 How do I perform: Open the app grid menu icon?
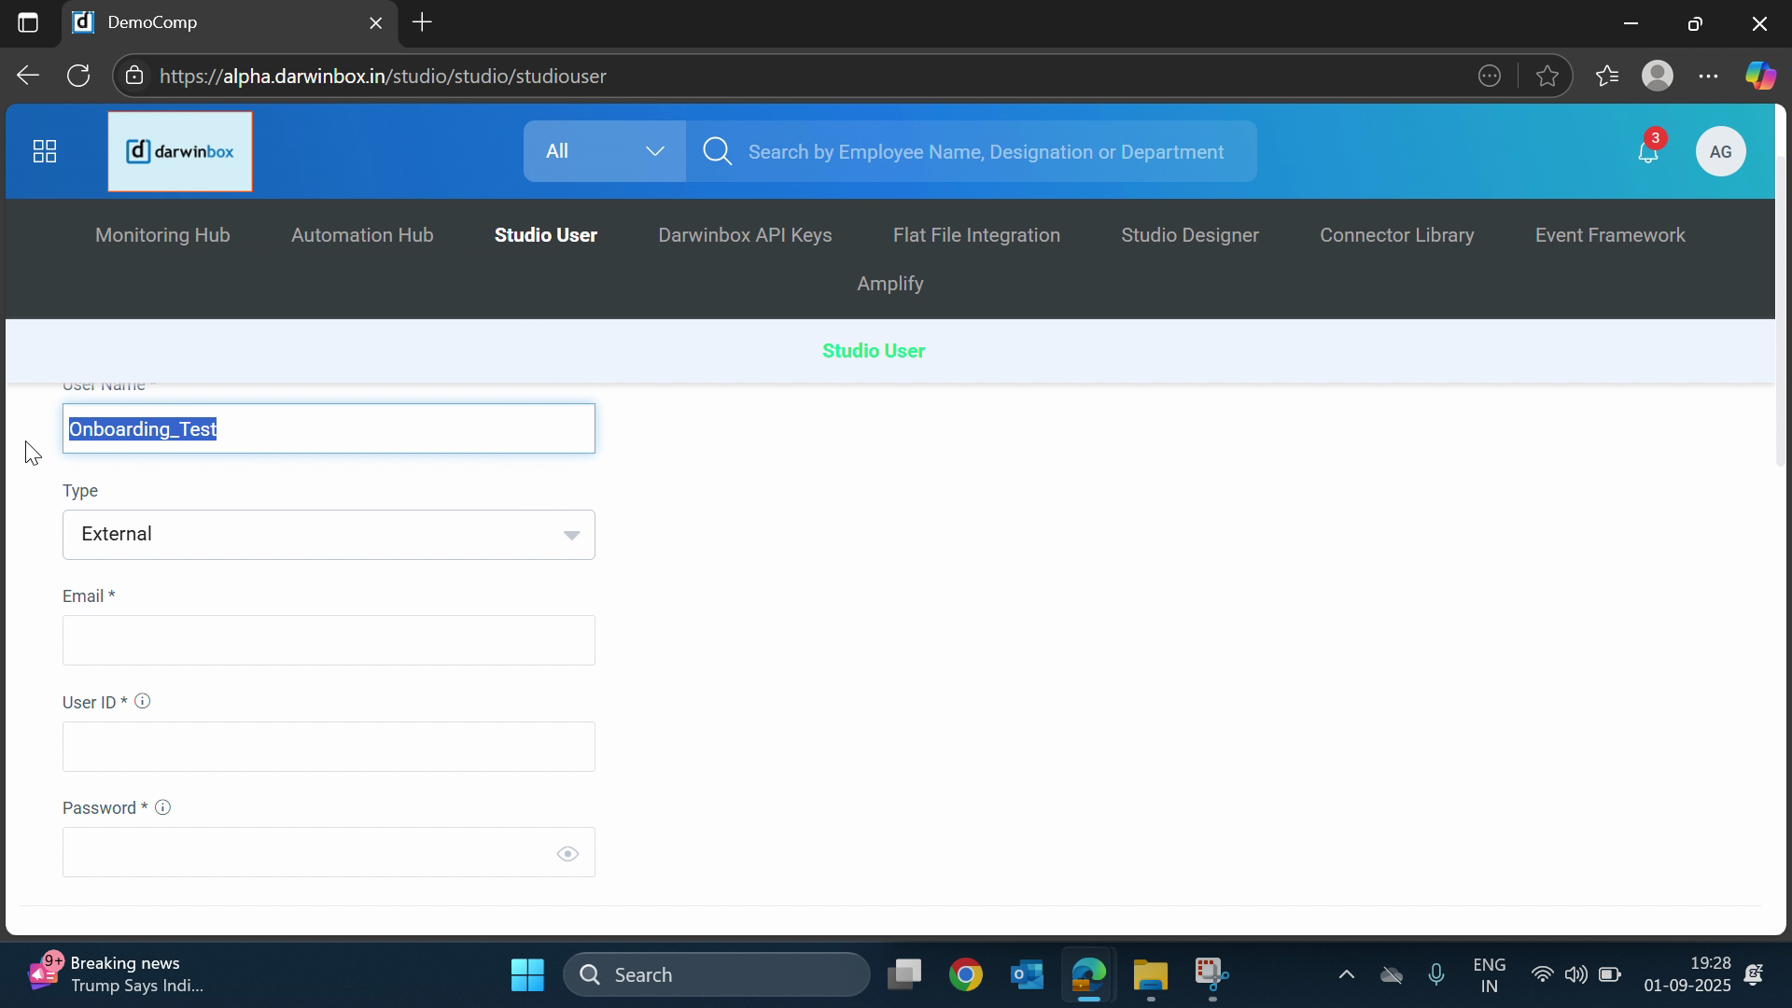[x=45, y=151]
